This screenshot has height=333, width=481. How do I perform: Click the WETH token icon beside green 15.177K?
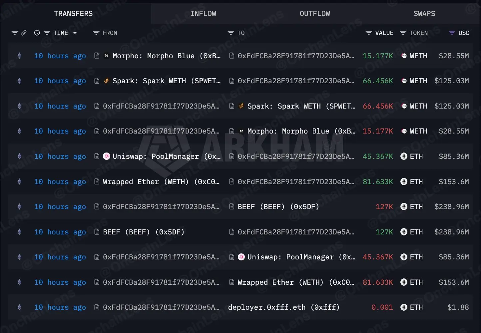pos(404,56)
